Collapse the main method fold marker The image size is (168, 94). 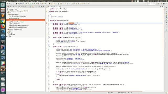pos(50,38)
